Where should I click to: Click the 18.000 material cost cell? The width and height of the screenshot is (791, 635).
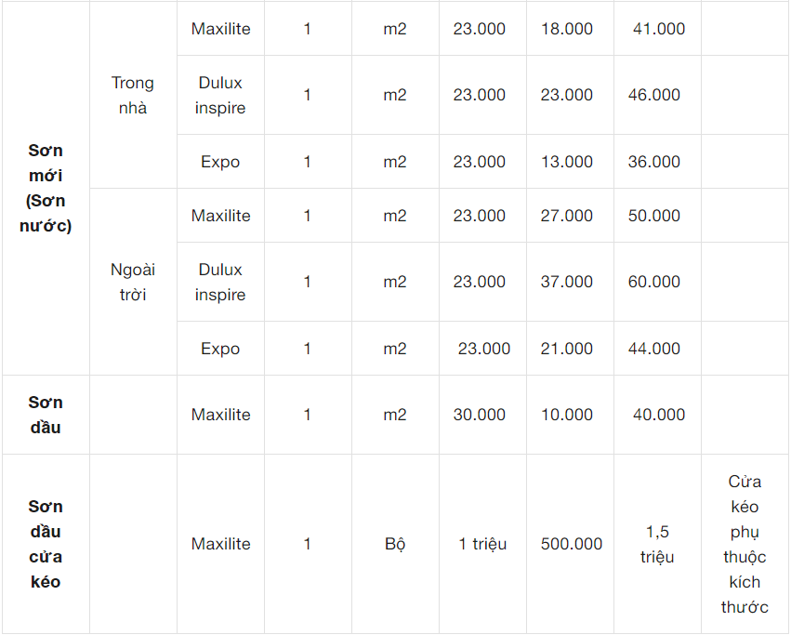pos(567,29)
